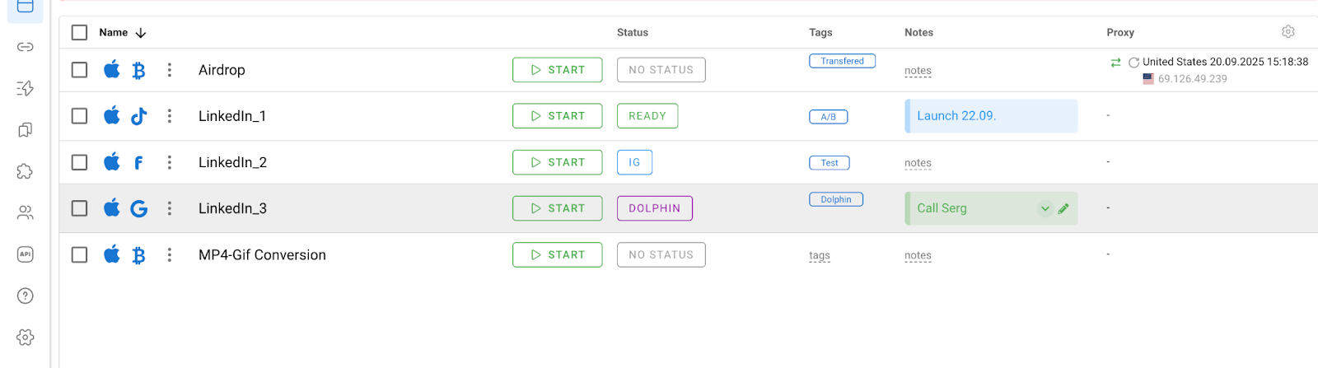Click the table settings gear in header
The height and width of the screenshot is (368, 1318).
click(x=1288, y=32)
